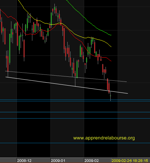Open the www.apprendrelabourse.org watermark link

[x=104, y=138]
